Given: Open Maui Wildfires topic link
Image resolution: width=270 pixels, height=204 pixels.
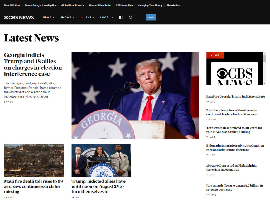Looking at the screenshot, I should 12,5.
